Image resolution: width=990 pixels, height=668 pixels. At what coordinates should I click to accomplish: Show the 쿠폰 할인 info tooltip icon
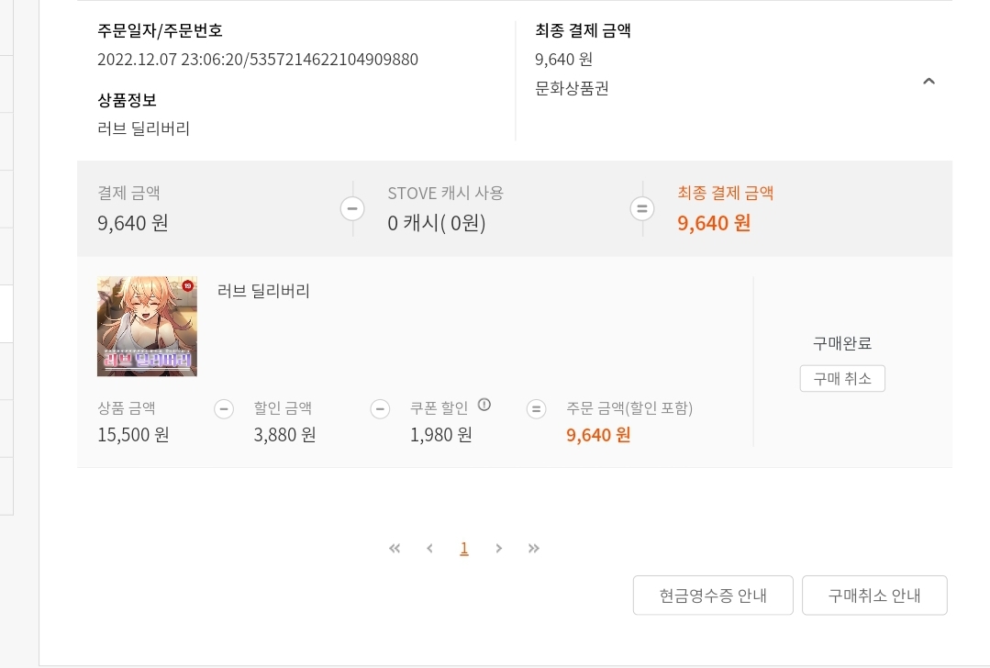tap(484, 405)
